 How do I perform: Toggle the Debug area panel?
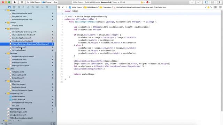click(x=213, y=2)
